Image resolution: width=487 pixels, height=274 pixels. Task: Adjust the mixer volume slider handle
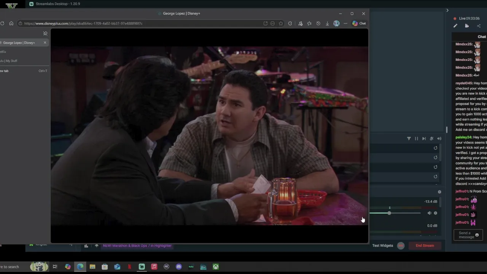coord(389,213)
